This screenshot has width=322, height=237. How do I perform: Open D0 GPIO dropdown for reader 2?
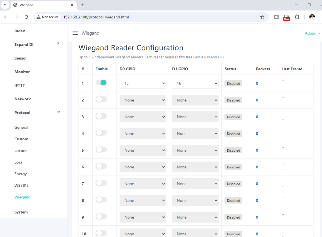pyautogui.click(x=143, y=100)
